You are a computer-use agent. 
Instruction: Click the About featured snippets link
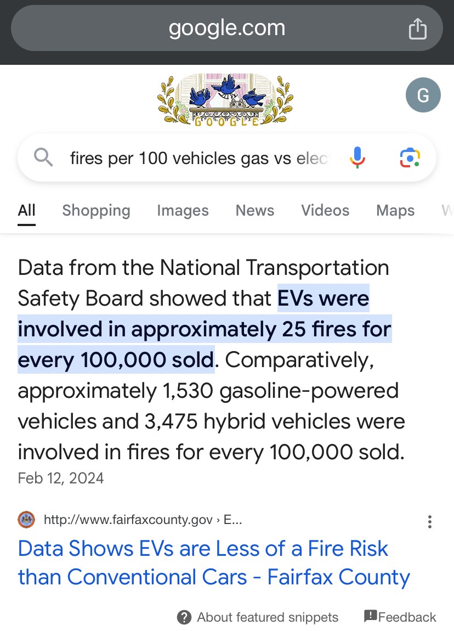pos(268,617)
